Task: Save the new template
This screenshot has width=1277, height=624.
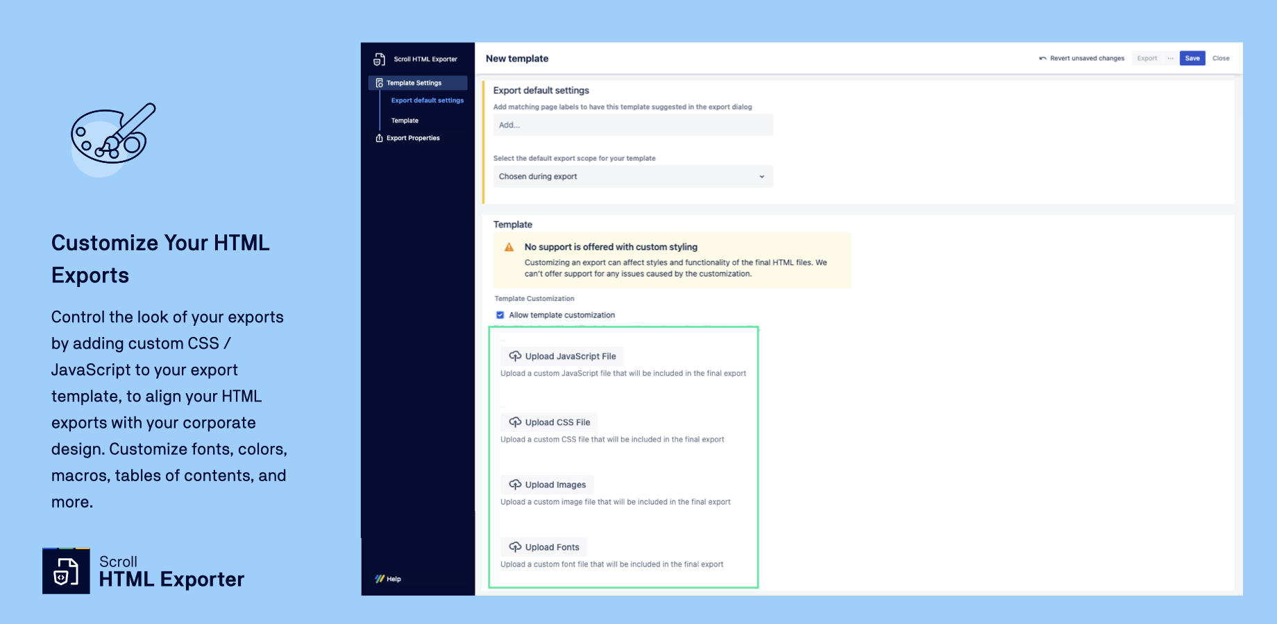Action: 1192,58
